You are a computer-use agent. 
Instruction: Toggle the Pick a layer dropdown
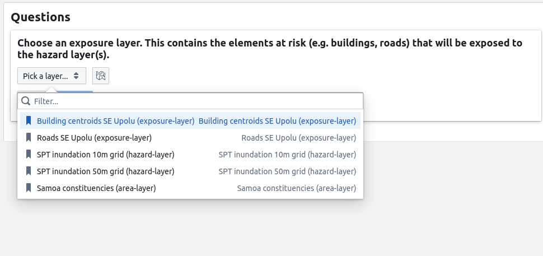point(52,76)
